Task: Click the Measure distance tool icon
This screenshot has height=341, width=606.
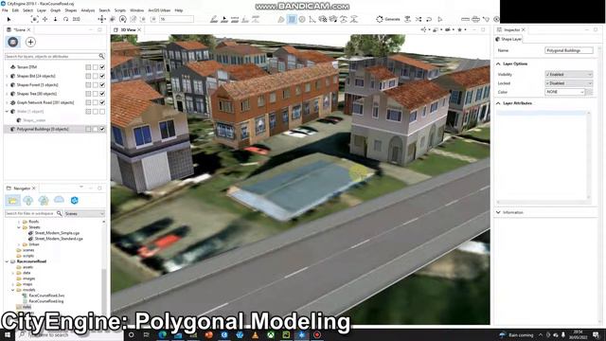Action: 465,19
